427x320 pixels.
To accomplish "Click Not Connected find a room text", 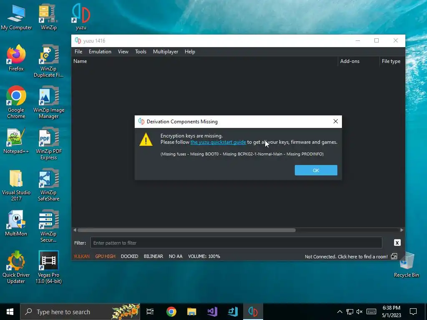I will point(346,257).
